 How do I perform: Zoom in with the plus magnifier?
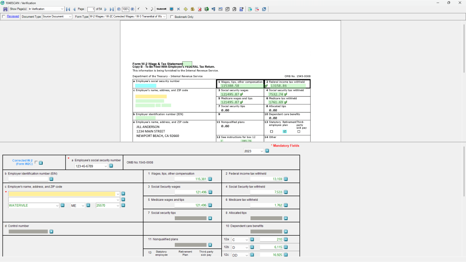[132, 9]
